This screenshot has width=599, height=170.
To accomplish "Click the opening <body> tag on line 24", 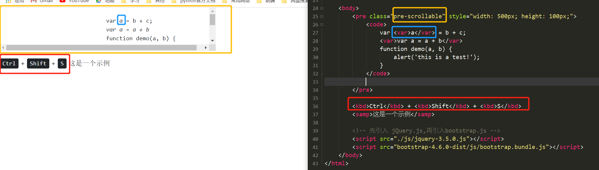I will coord(349,8).
